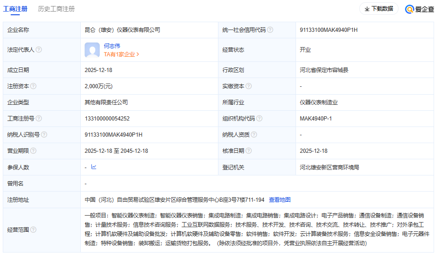Screen dimensions: 441x259
Task: Expand TA有1家企业 link
Action: coord(121,54)
